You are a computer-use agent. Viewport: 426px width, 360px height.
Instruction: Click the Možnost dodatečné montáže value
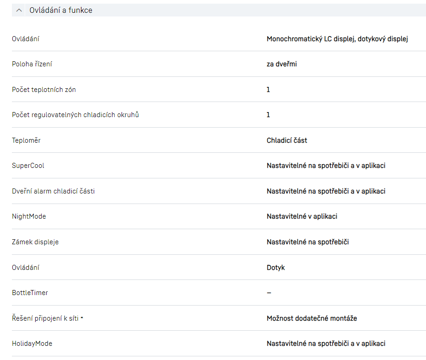pos(312,318)
